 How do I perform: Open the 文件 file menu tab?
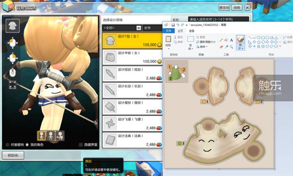pos(169,31)
